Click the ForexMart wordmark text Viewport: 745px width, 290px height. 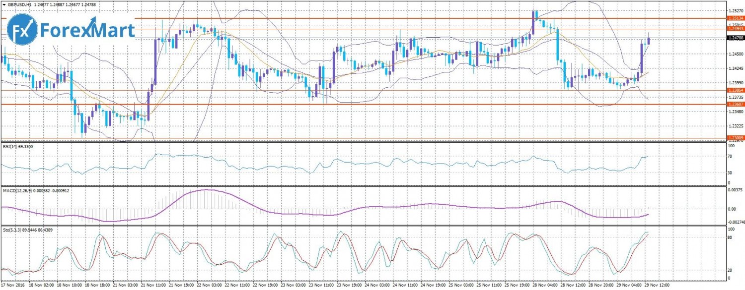point(87,31)
